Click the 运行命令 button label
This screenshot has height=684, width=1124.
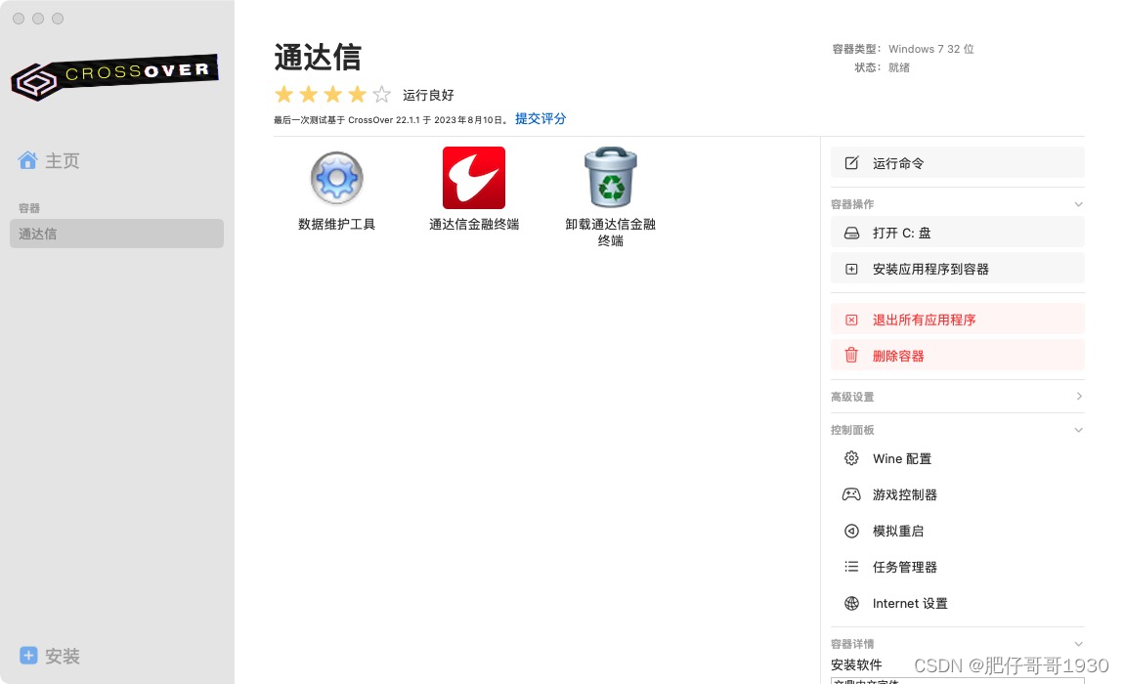pos(898,163)
